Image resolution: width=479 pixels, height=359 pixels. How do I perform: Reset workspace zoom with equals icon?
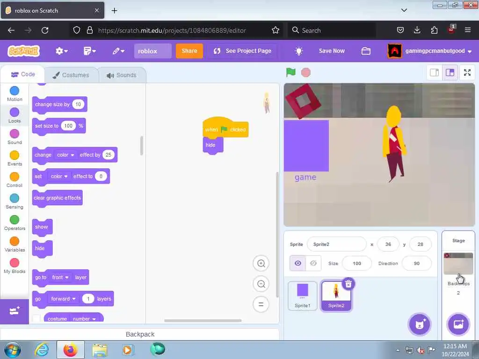(261, 304)
